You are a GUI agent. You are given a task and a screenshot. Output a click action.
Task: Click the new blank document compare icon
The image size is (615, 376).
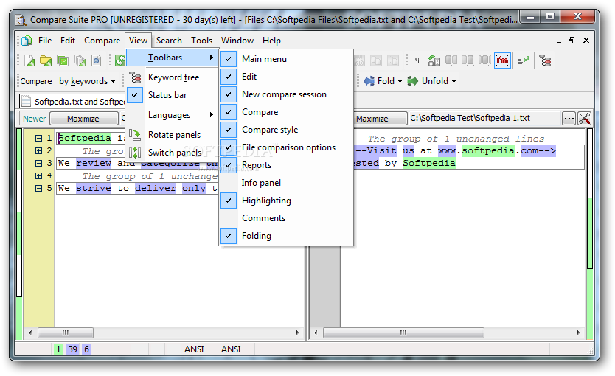29,60
